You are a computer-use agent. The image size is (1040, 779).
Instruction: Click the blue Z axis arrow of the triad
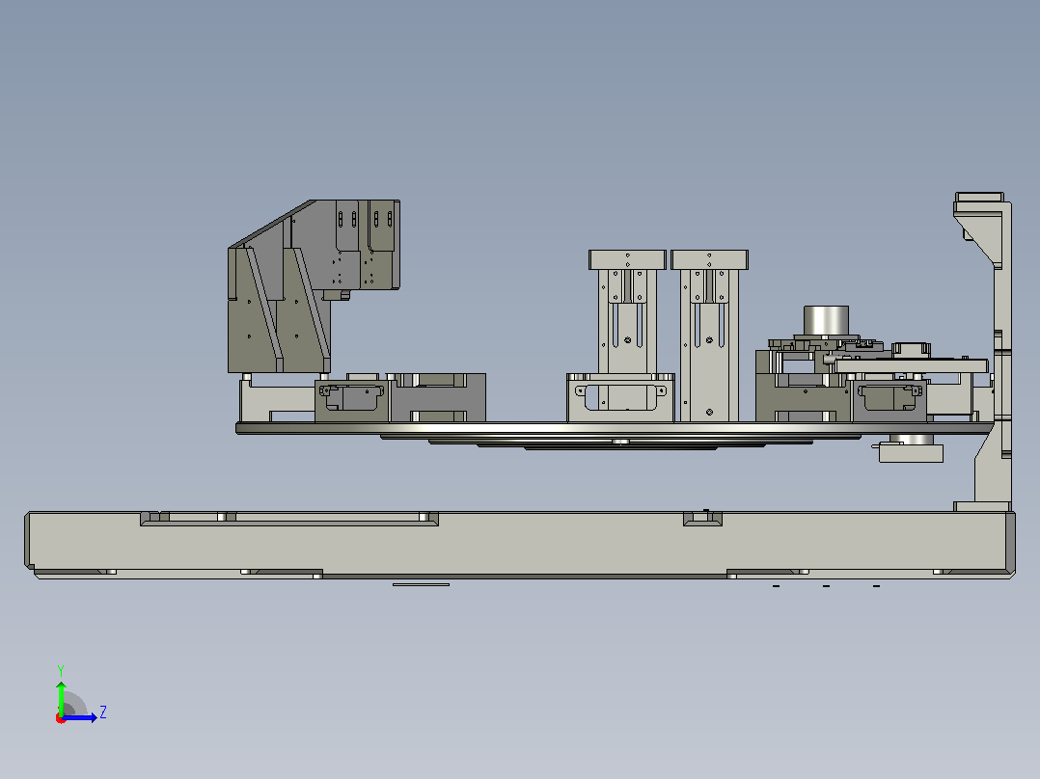(x=81, y=717)
